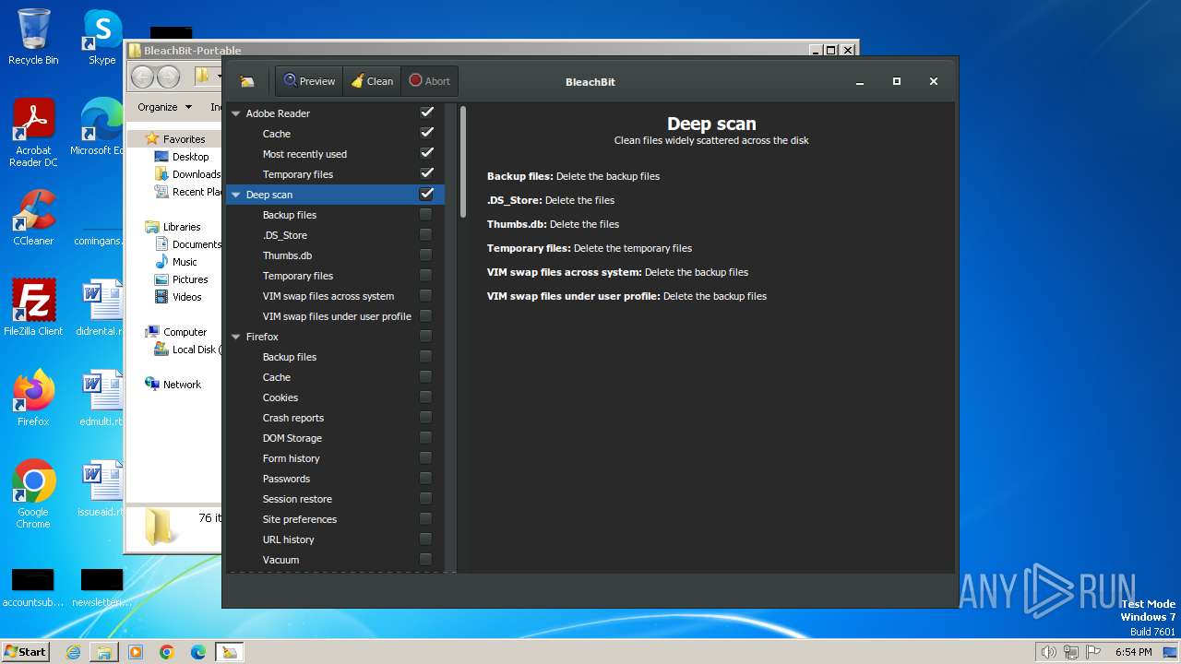1181x664 pixels.
Task: Click the Preview magnifier button
Action: pyautogui.click(x=309, y=81)
